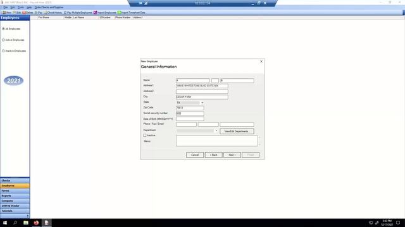Click Pay Multiple Employees in toolbar

(78, 13)
